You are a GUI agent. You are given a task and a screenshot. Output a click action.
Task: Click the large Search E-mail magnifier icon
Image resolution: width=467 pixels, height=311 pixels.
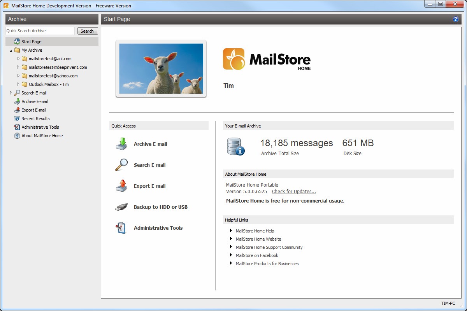[x=121, y=165]
